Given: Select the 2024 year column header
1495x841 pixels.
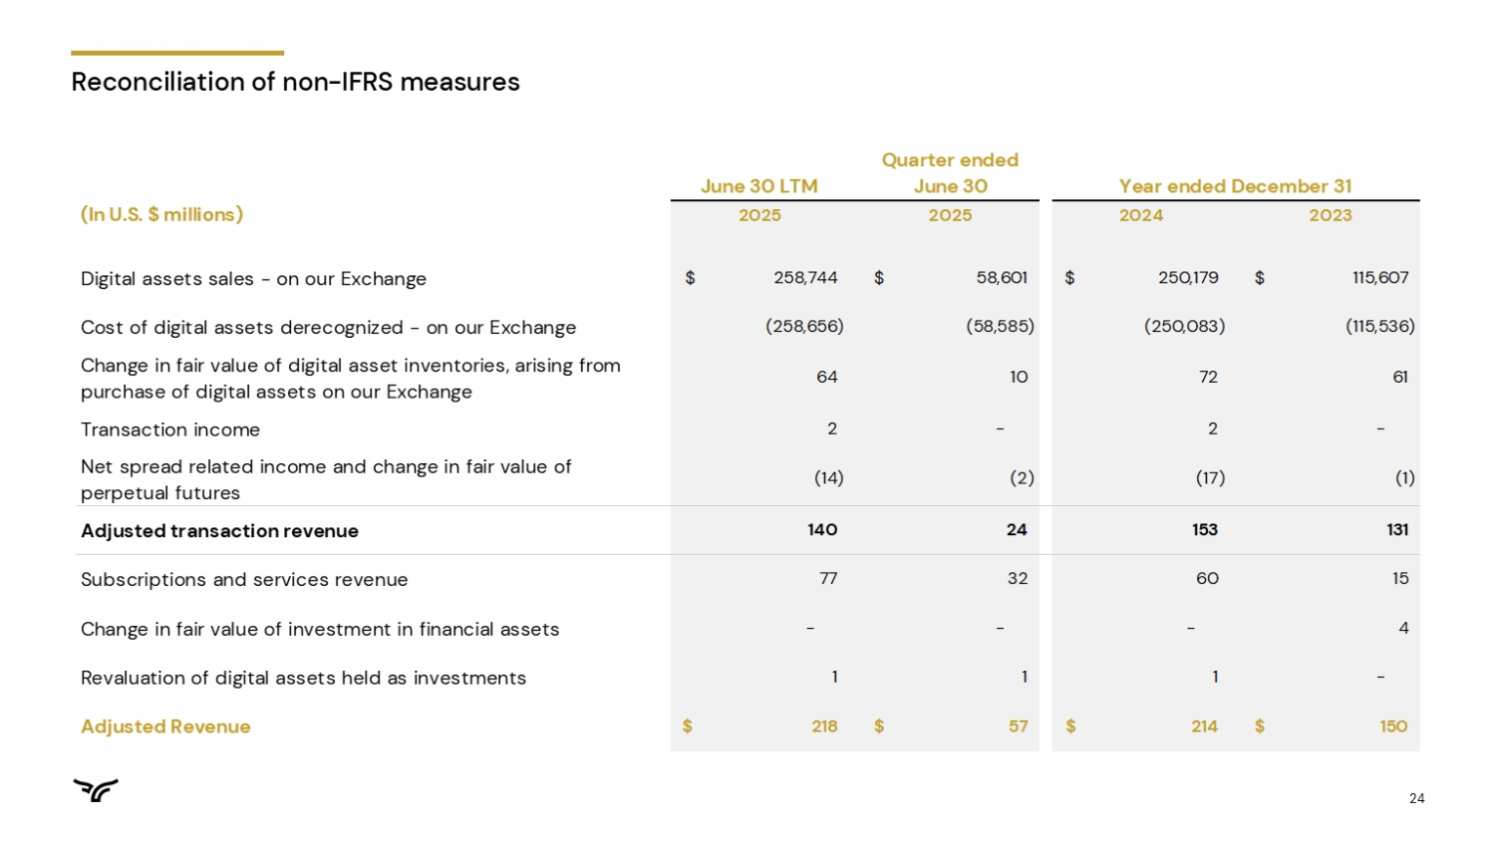Looking at the screenshot, I should (x=1140, y=215).
